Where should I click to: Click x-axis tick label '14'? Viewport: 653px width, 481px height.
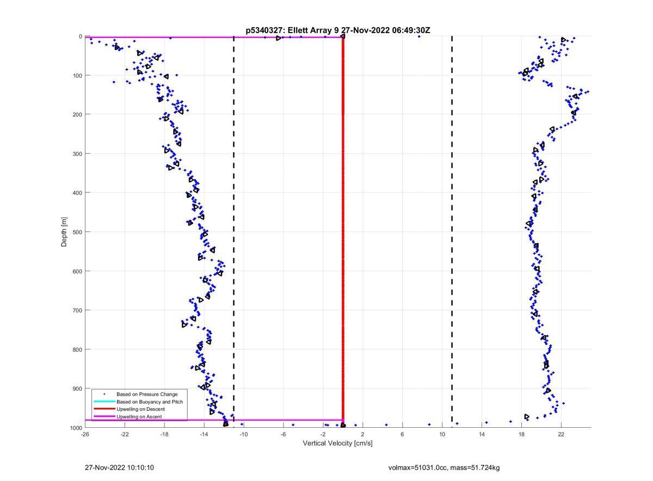coord(482,434)
